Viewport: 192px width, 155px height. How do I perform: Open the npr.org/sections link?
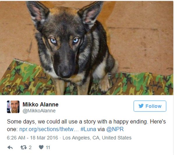pyautogui.click(x=49, y=129)
